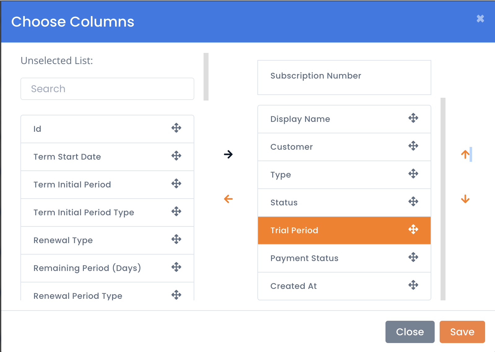Click the unselected list scrollbar

[206, 77]
